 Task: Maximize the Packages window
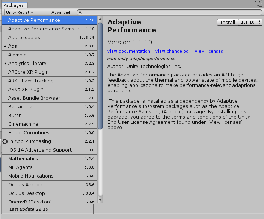[256, 2]
